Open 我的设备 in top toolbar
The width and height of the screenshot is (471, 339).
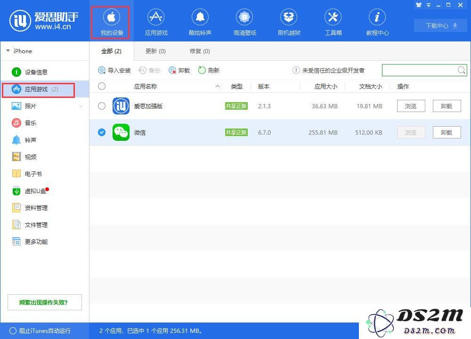point(112,23)
